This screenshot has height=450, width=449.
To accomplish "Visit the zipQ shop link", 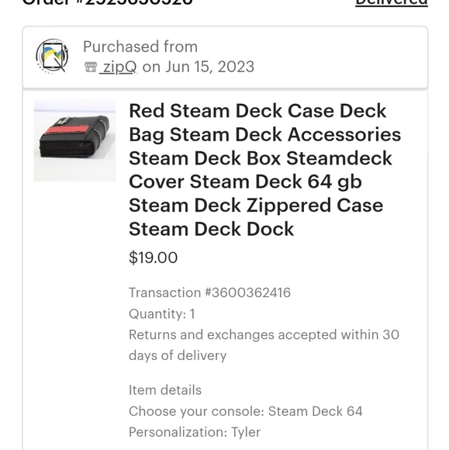I will pos(118,67).
